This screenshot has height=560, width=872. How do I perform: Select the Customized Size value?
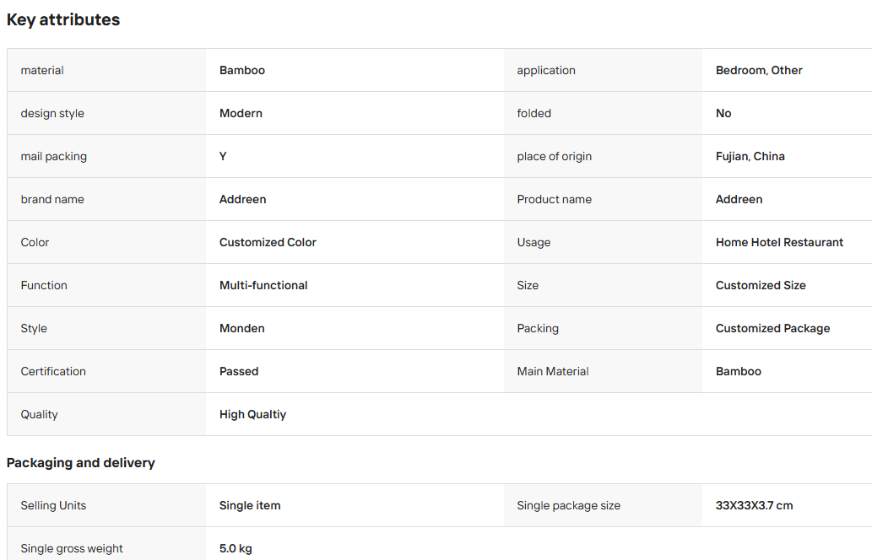pyautogui.click(x=761, y=286)
